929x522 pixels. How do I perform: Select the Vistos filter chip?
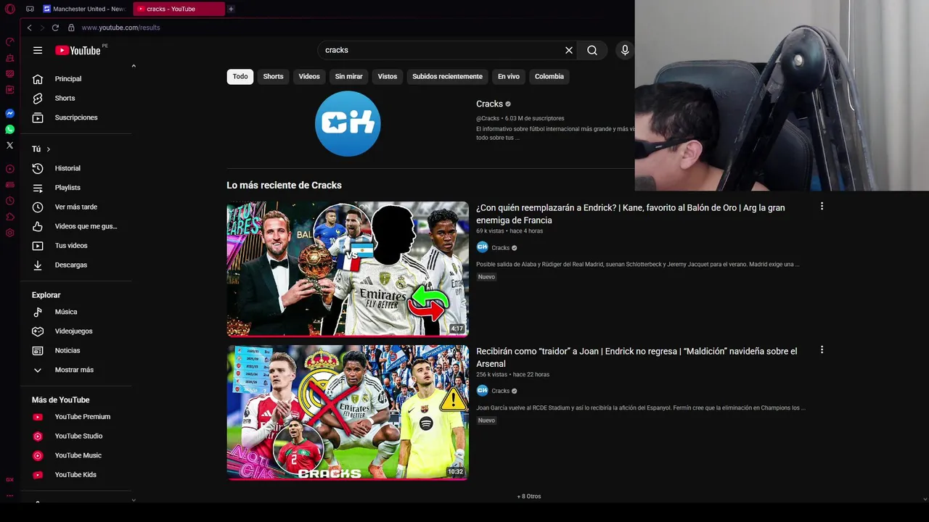click(x=388, y=76)
